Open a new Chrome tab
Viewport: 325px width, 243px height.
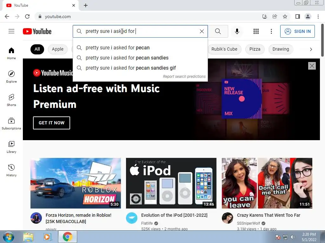[86, 5]
